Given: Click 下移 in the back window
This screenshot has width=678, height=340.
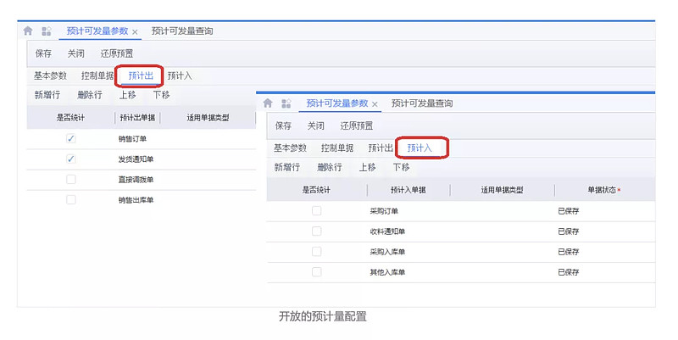Looking at the screenshot, I should coord(161,95).
